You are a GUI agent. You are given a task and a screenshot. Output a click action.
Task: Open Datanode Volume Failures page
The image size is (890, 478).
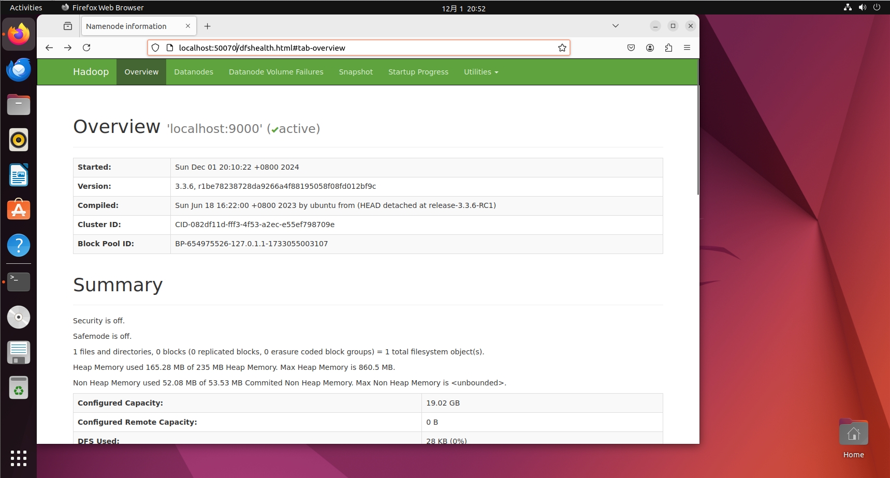coord(276,72)
